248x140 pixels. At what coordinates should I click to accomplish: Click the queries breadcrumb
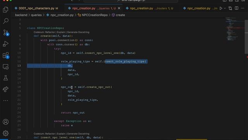[x=36, y=15]
